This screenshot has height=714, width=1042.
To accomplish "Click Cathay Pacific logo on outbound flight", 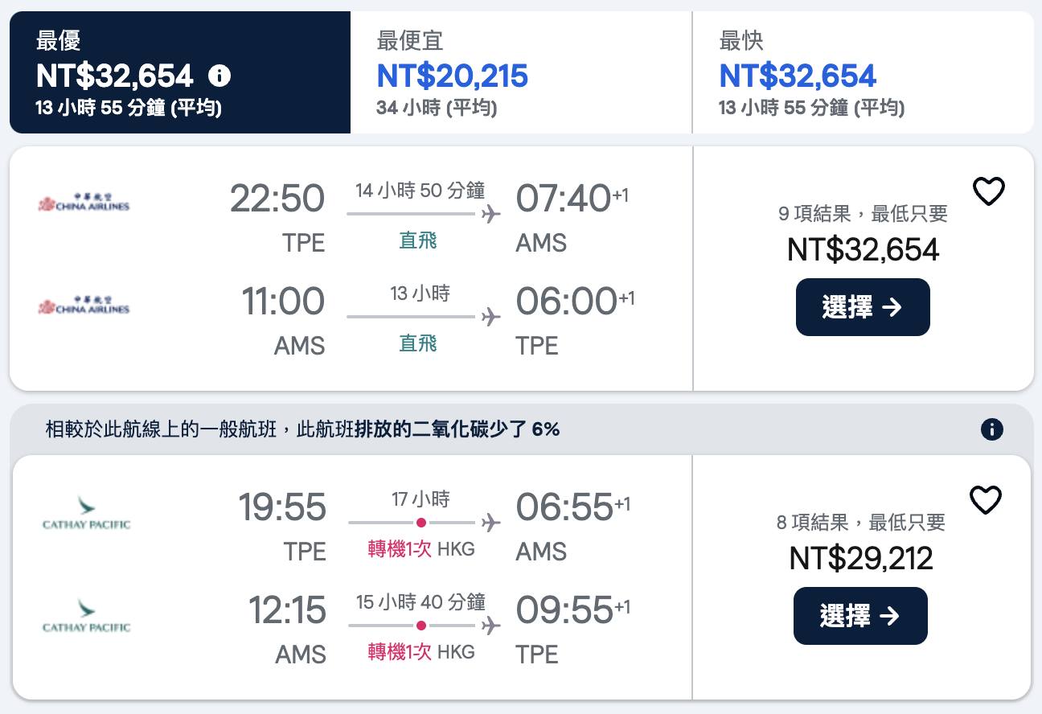I will 86,513.
